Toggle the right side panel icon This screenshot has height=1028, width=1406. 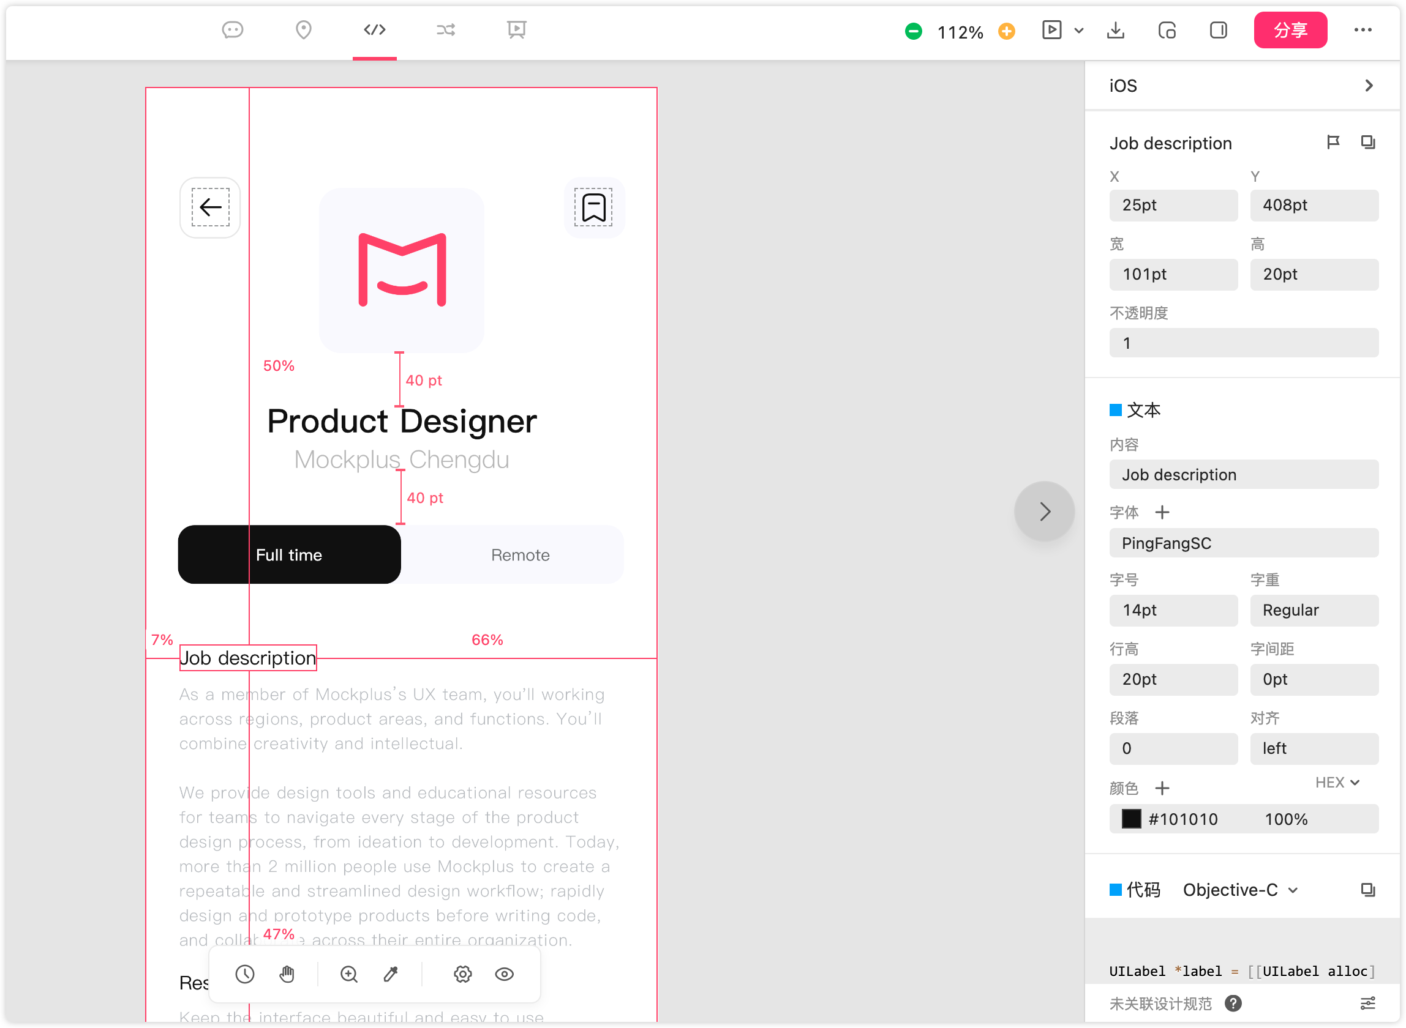tap(1218, 30)
